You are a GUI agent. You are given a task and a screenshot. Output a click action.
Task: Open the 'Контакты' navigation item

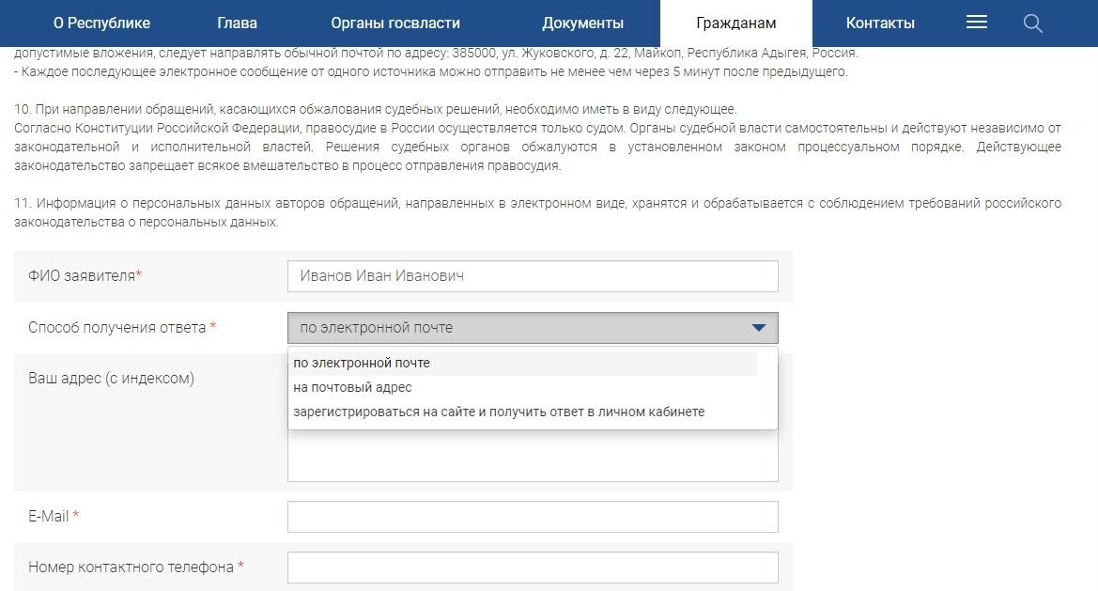(880, 23)
